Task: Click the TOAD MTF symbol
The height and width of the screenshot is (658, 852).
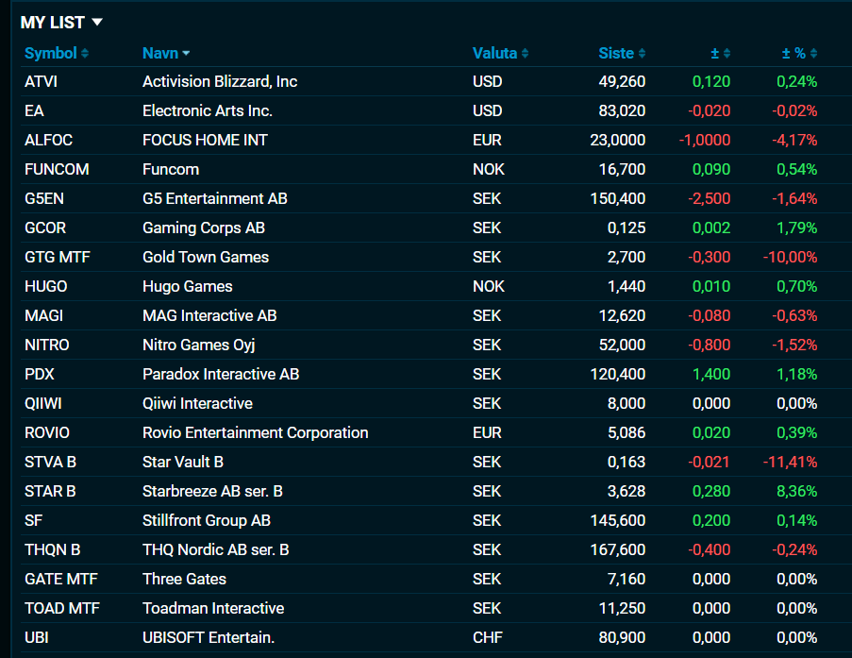Action: (62, 609)
